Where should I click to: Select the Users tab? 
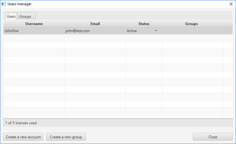tap(11, 16)
